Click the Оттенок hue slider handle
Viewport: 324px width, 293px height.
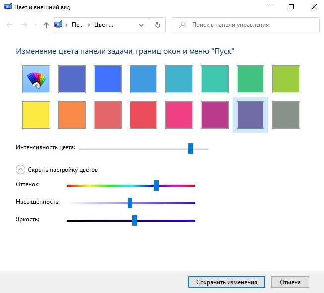pyautogui.click(x=156, y=185)
